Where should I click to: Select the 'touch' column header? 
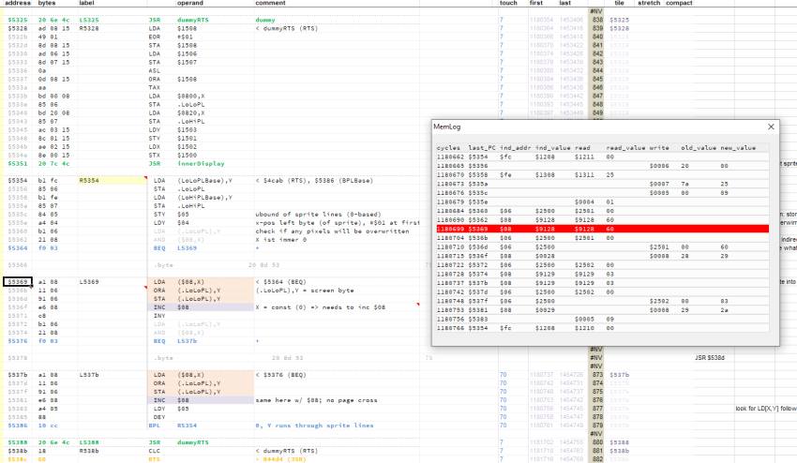pyautogui.click(x=508, y=5)
